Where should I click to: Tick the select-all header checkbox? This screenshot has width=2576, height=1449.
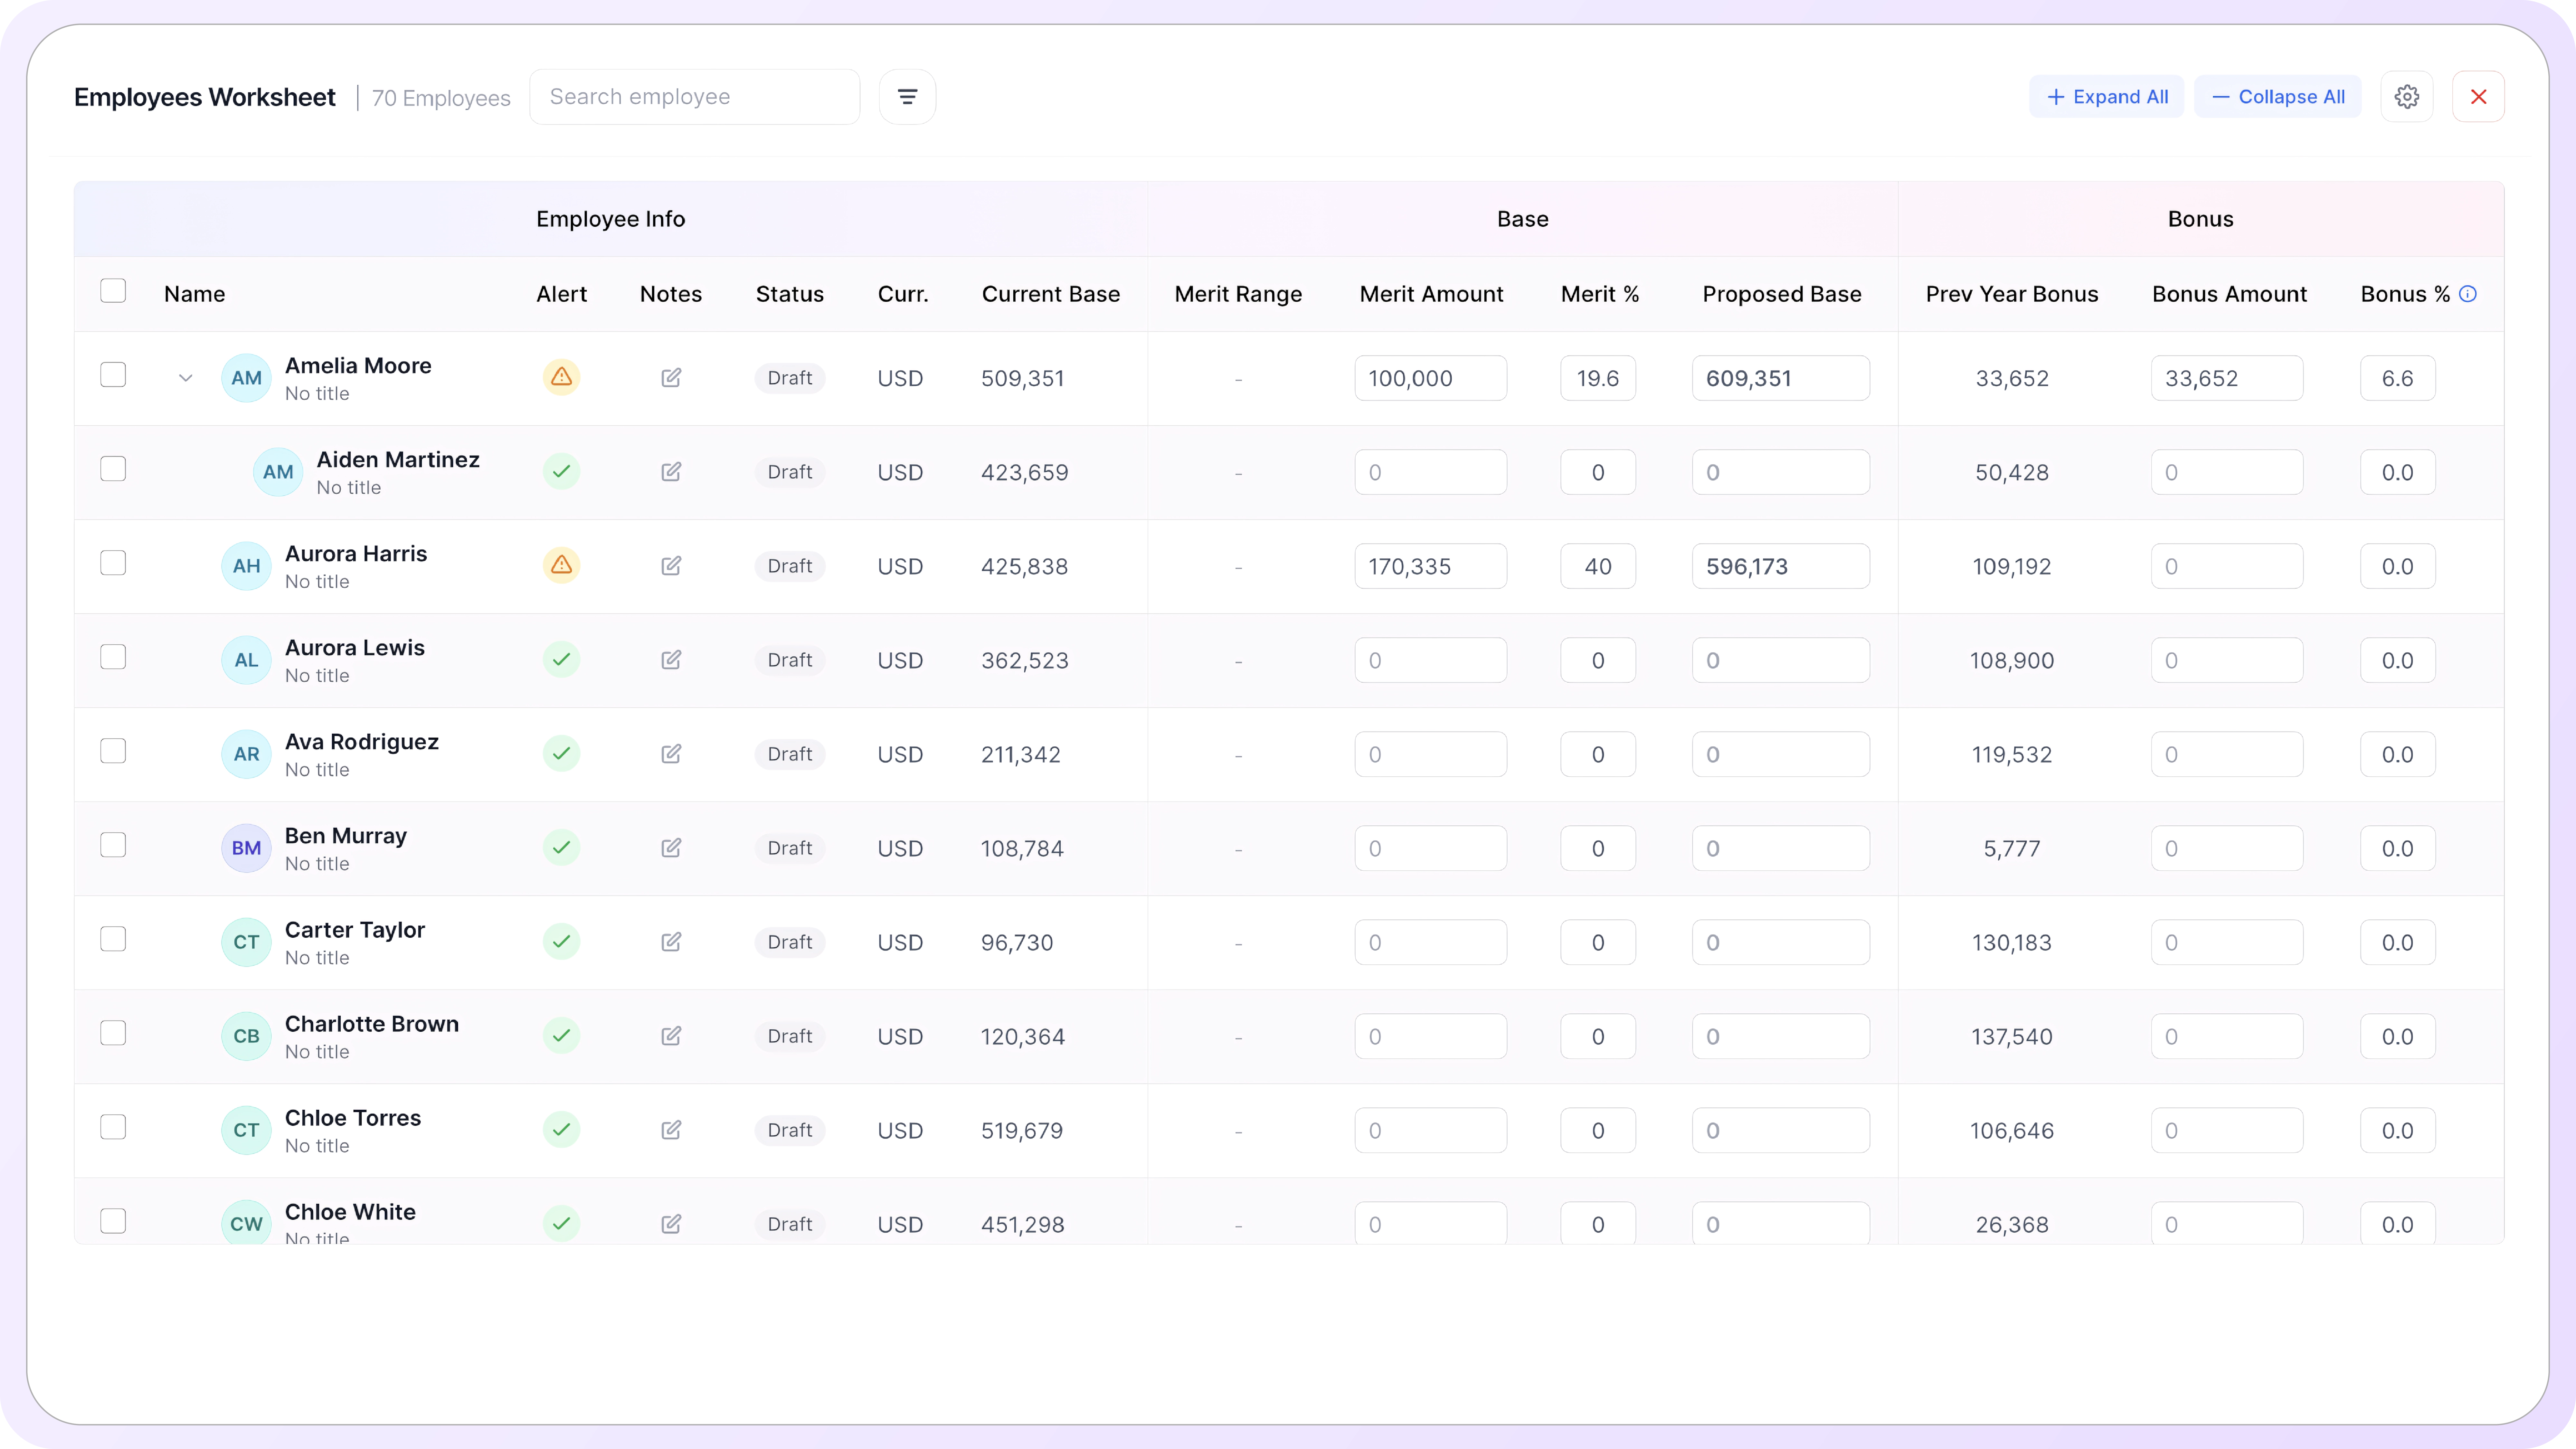[113, 291]
